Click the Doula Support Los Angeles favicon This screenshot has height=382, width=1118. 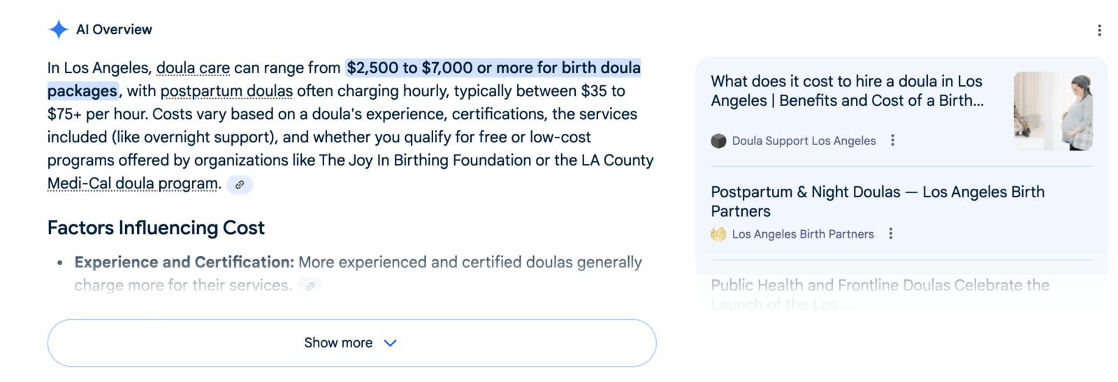click(718, 141)
